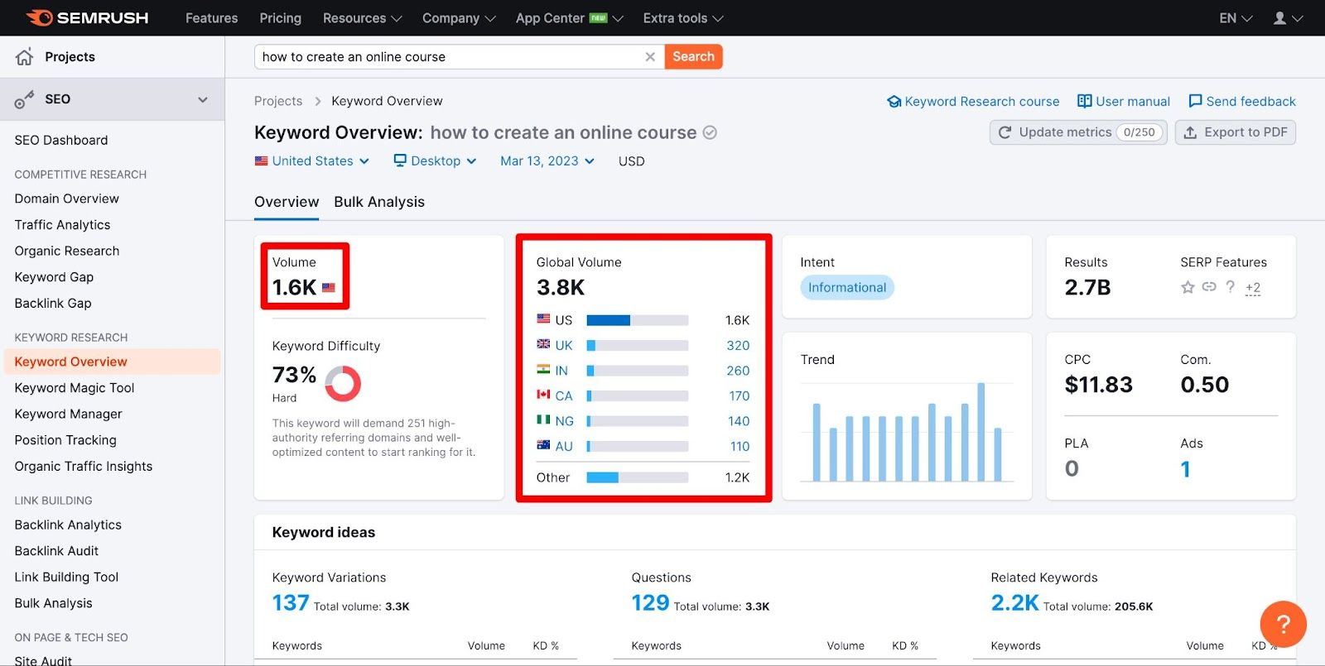1325x666 pixels.
Task: Click the US flag beside Volume 1.6K
Action: click(x=329, y=288)
